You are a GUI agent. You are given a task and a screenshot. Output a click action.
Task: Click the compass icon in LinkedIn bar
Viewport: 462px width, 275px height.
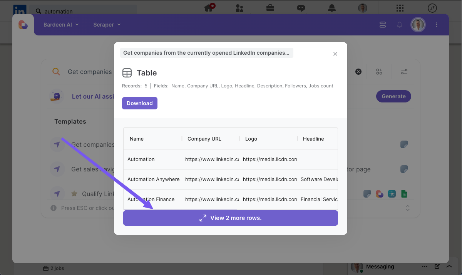pos(432,8)
